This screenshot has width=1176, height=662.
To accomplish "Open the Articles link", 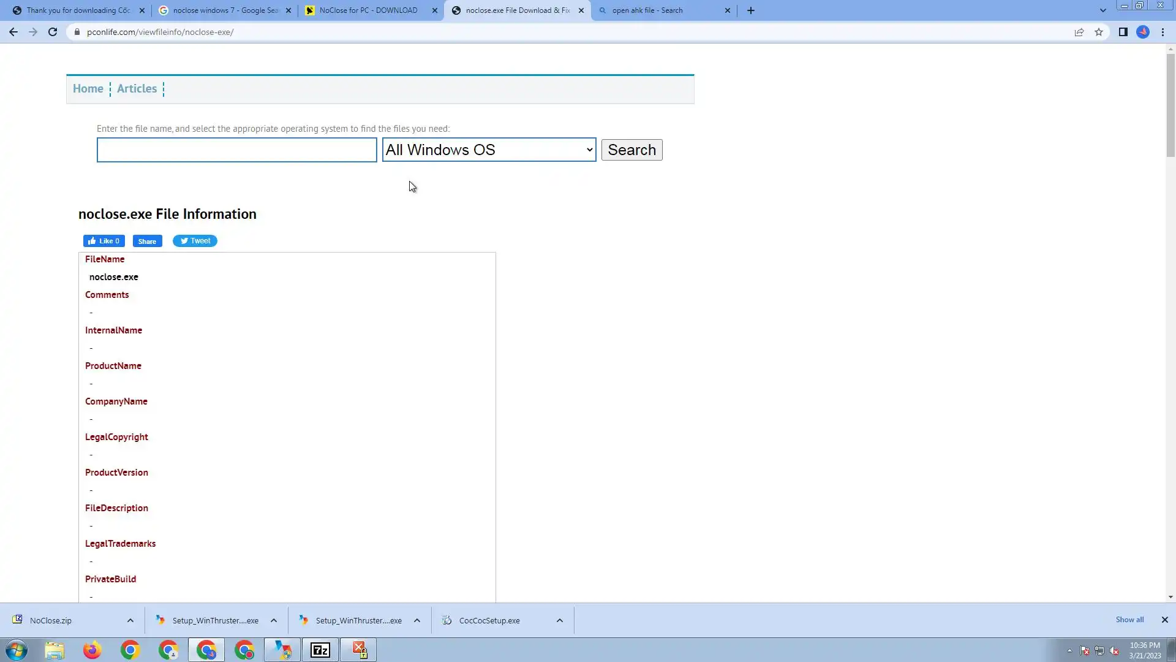I will pos(137,89).
